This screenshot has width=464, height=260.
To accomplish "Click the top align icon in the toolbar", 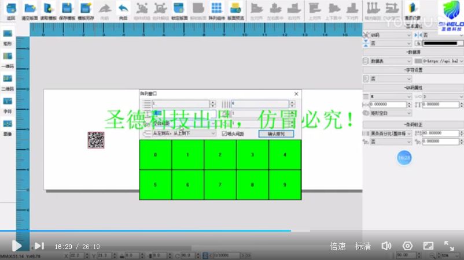I will 315,8.
